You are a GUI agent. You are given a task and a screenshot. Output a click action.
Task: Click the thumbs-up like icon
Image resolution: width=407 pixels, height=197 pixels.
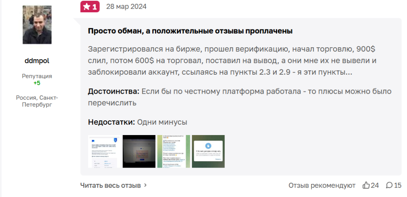coord(366,185)
